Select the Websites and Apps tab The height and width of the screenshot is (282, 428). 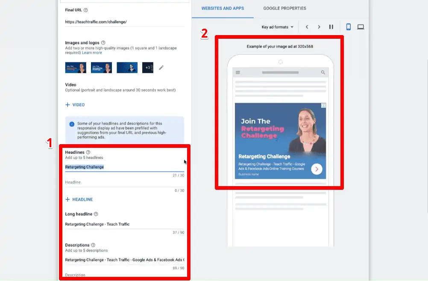[223, 8]
